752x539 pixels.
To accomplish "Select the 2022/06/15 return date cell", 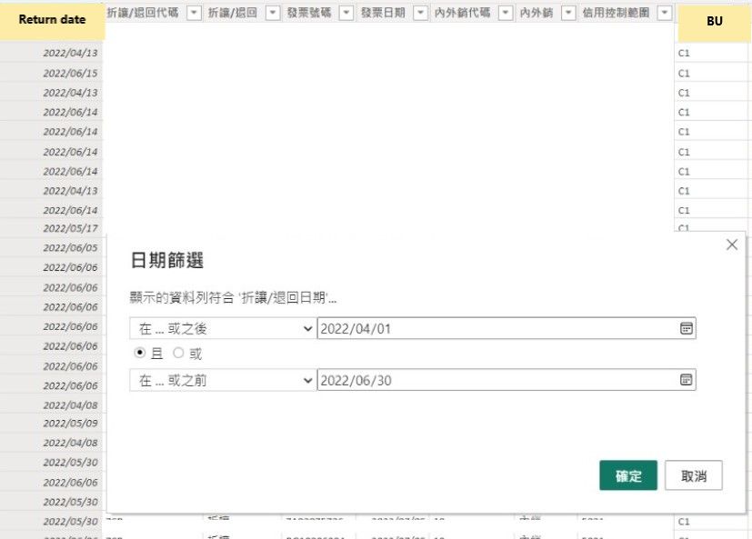I will pos(52,73).
